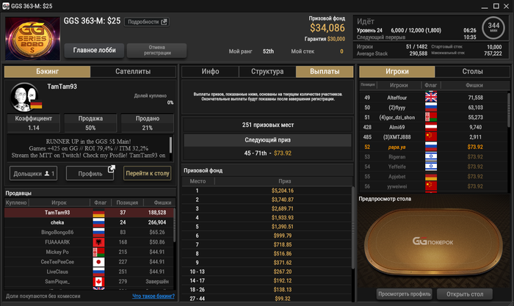Click the 344 minutes circular timer

493,28
